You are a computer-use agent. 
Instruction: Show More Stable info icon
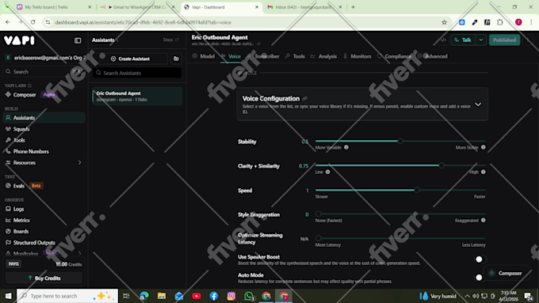484,147
